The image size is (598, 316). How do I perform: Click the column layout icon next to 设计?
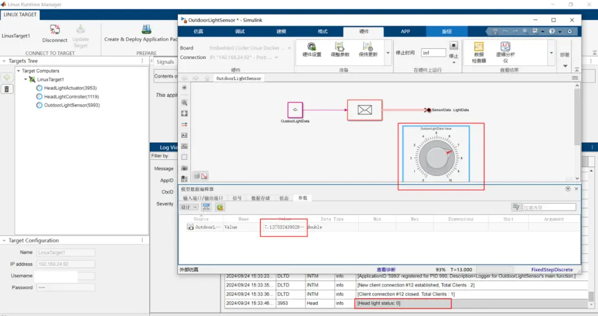tap(207, 207)
